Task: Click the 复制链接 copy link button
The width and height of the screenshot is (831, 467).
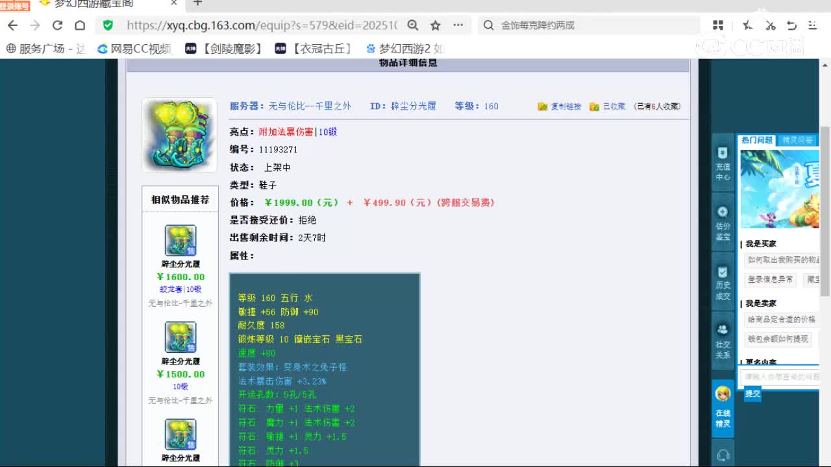Action: click(x=560, y=106)
